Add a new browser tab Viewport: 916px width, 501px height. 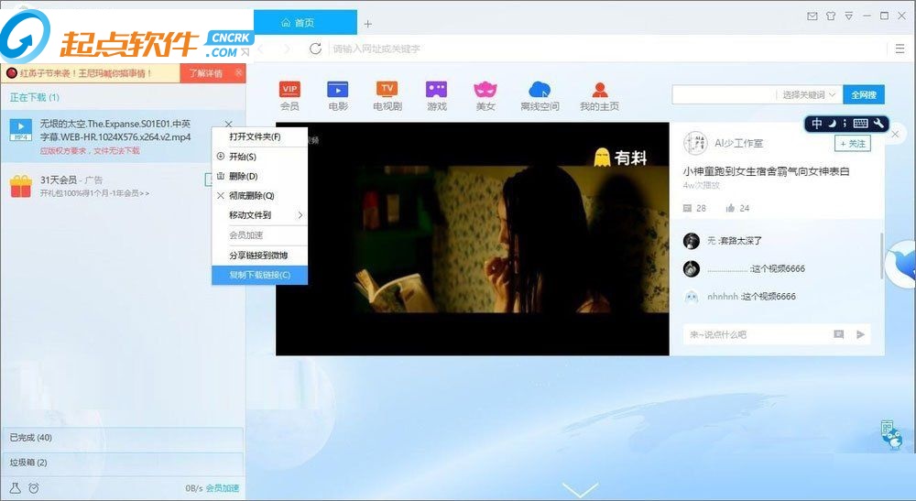[368, 24]
